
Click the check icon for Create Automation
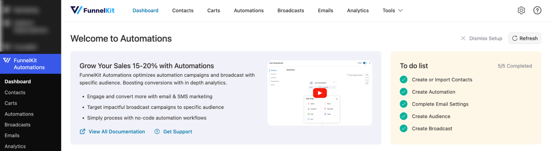(403, 92)
